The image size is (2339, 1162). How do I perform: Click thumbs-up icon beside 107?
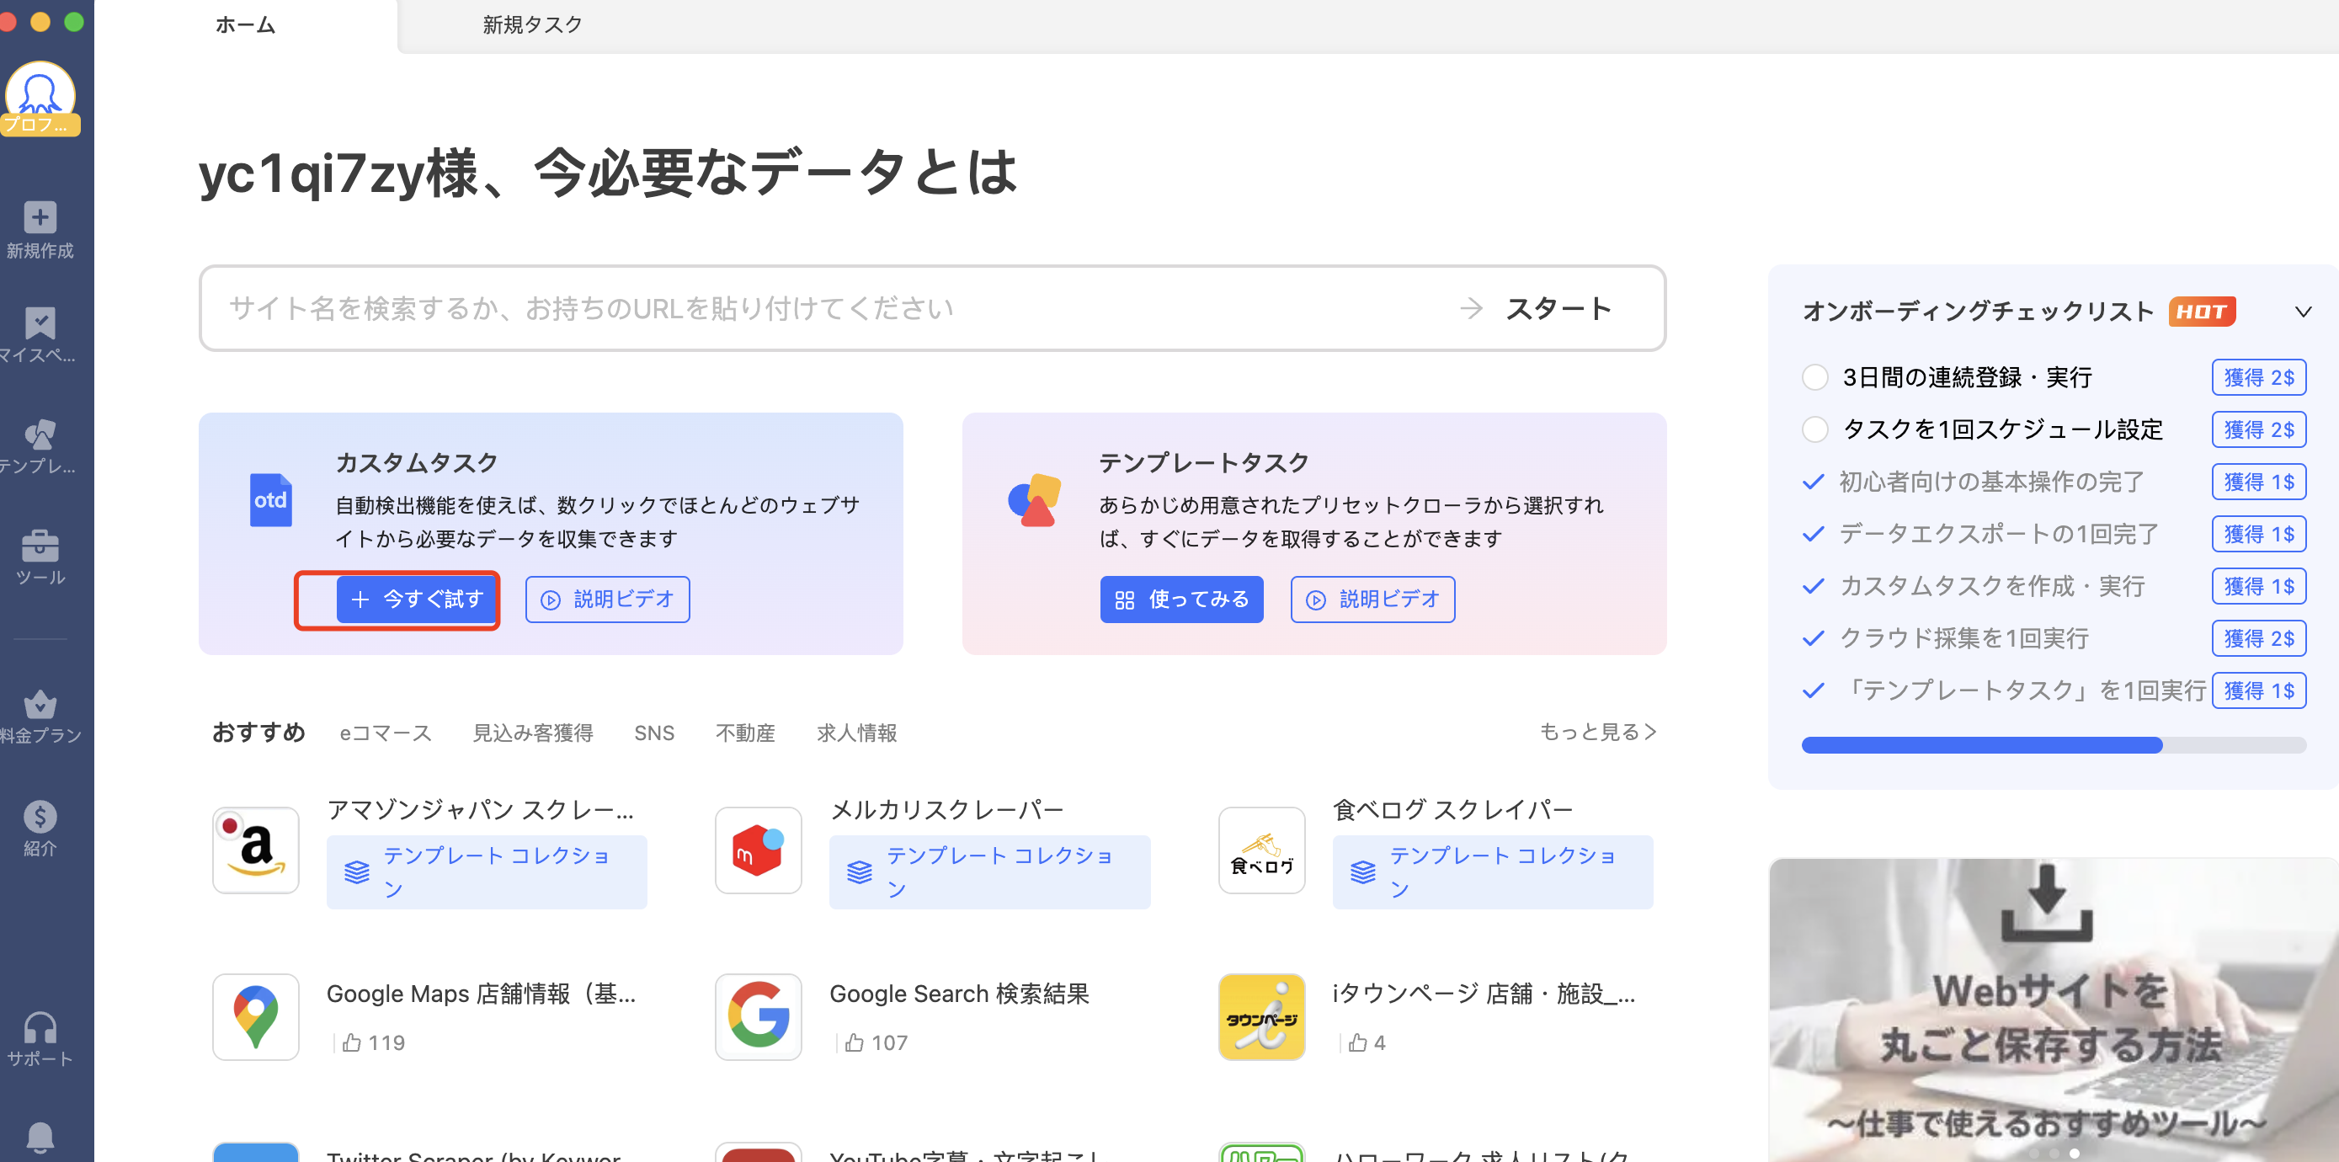click(855, 1042)
